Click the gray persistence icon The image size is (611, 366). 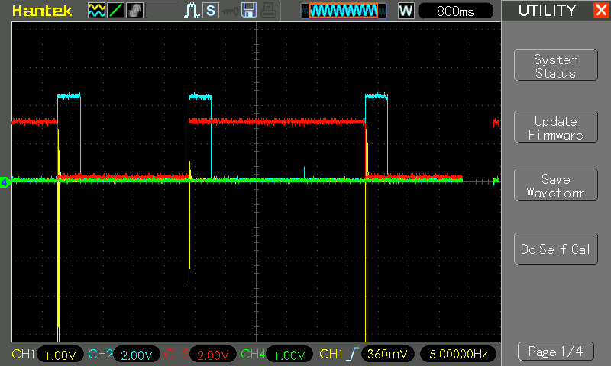134,11
